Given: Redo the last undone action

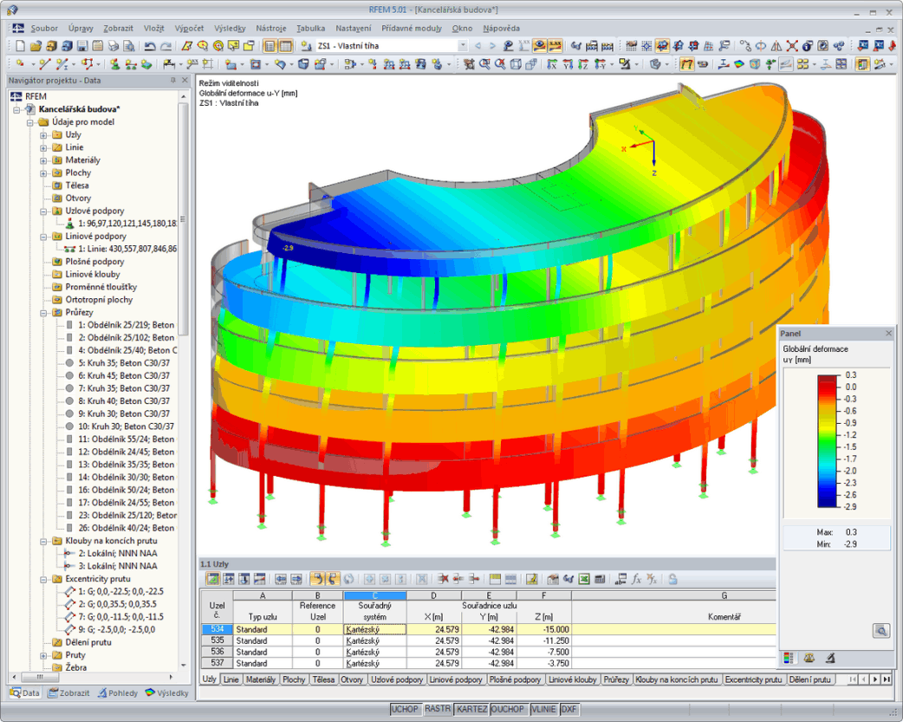Looking at the screenshot, I should click(166, 46).
